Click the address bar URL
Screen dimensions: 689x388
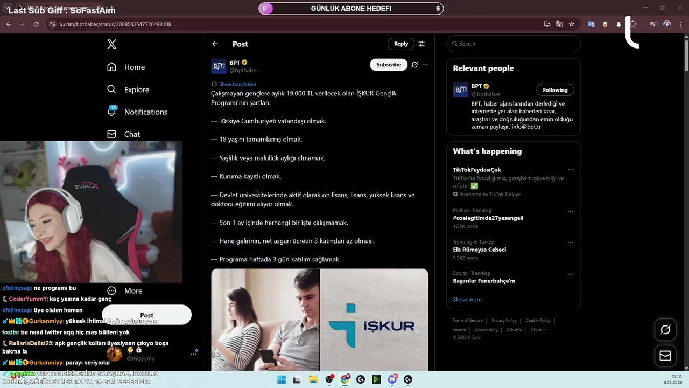(x=116, y=24)
